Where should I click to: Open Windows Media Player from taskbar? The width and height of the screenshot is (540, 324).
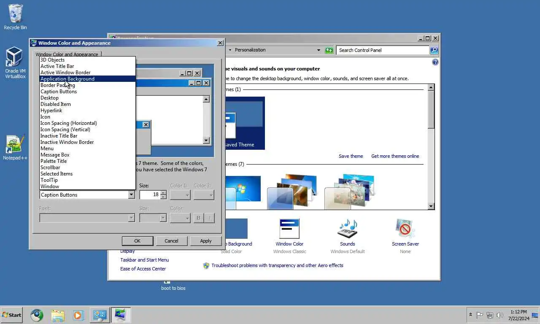pos(78,315)
